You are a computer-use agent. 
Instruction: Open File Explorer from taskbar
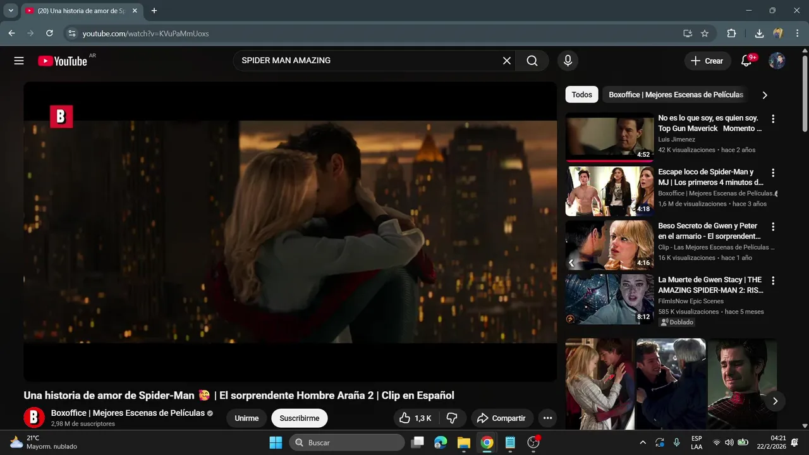(464, 442)
